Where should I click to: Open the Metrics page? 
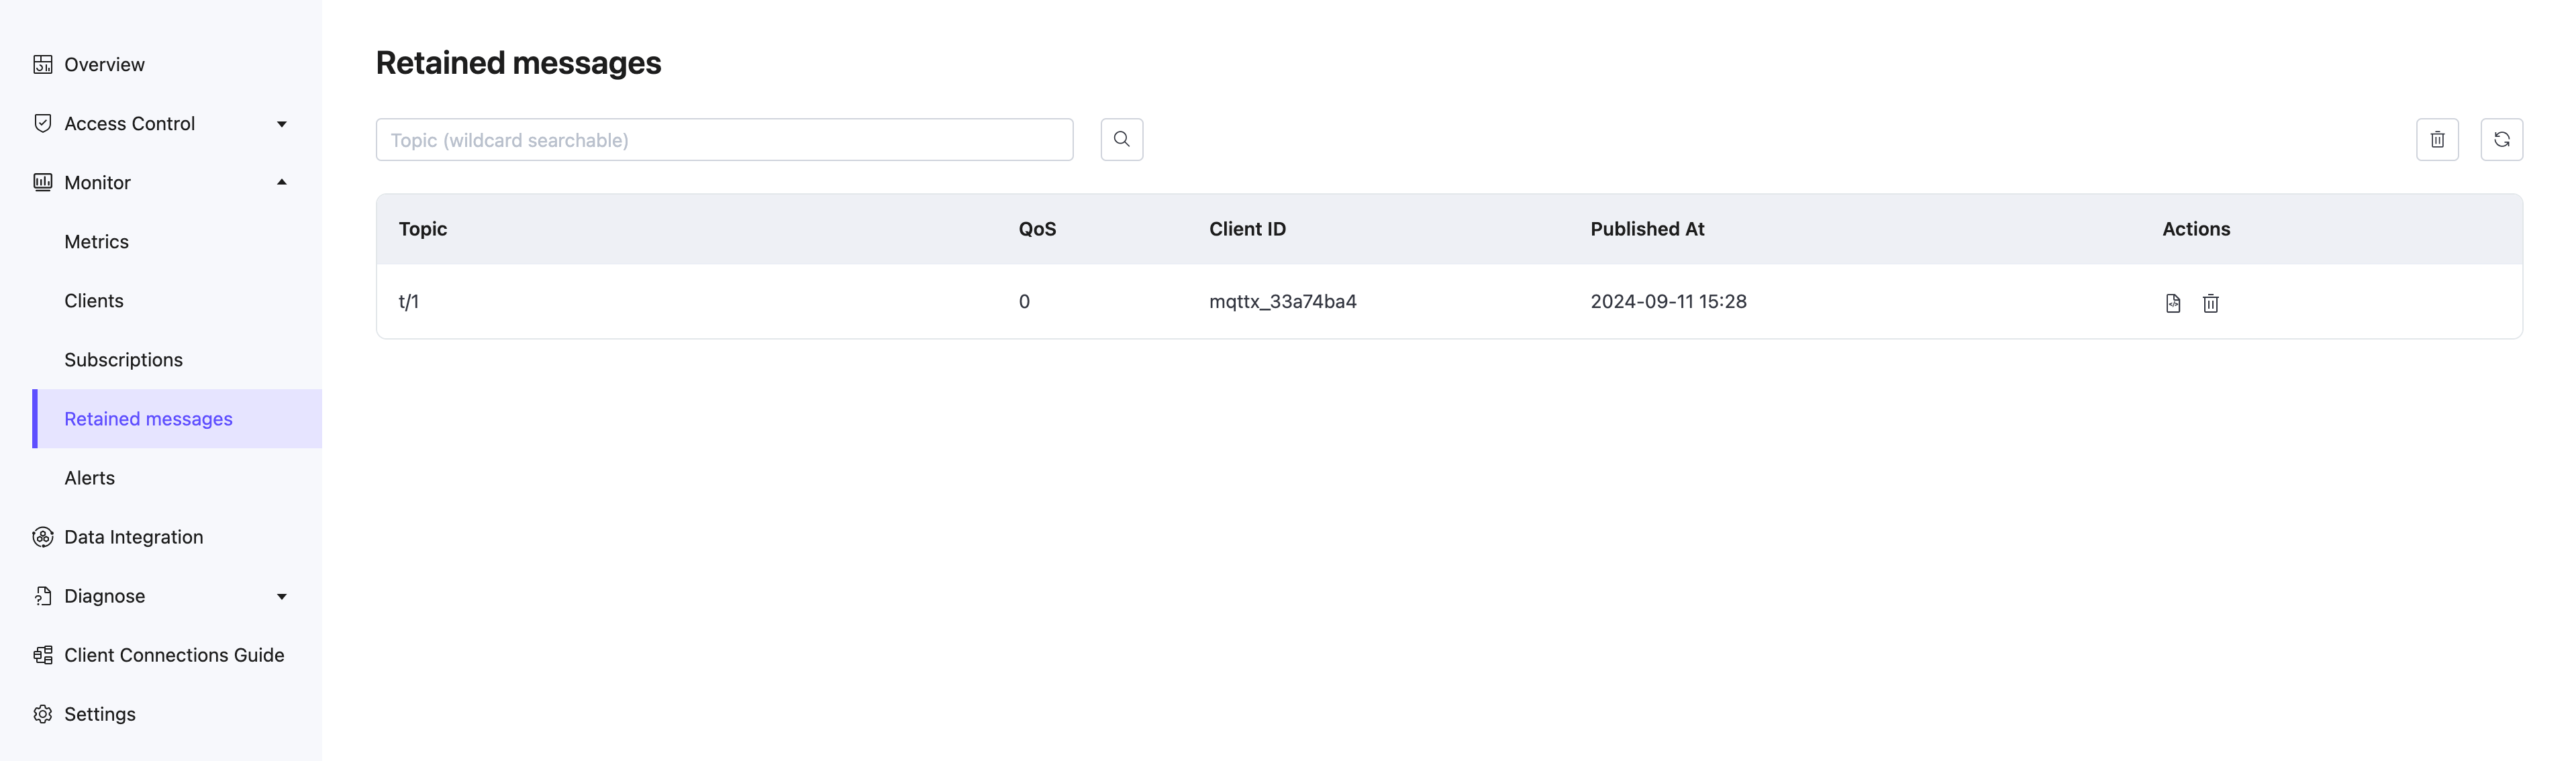click(96, 242)
